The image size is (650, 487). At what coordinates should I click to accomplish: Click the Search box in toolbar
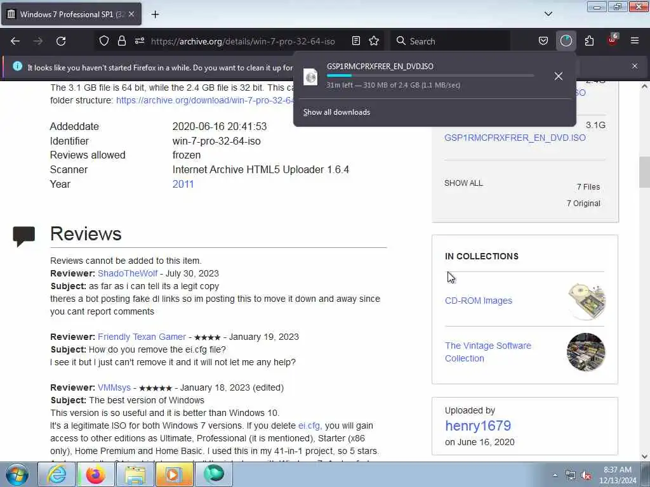tap(450, 41)
